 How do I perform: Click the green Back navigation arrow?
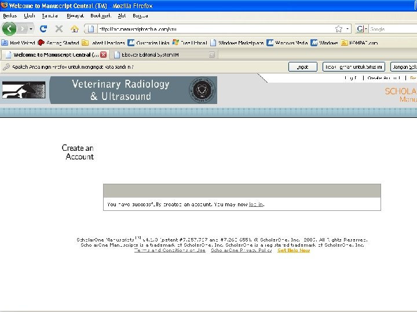pos(9,28)
